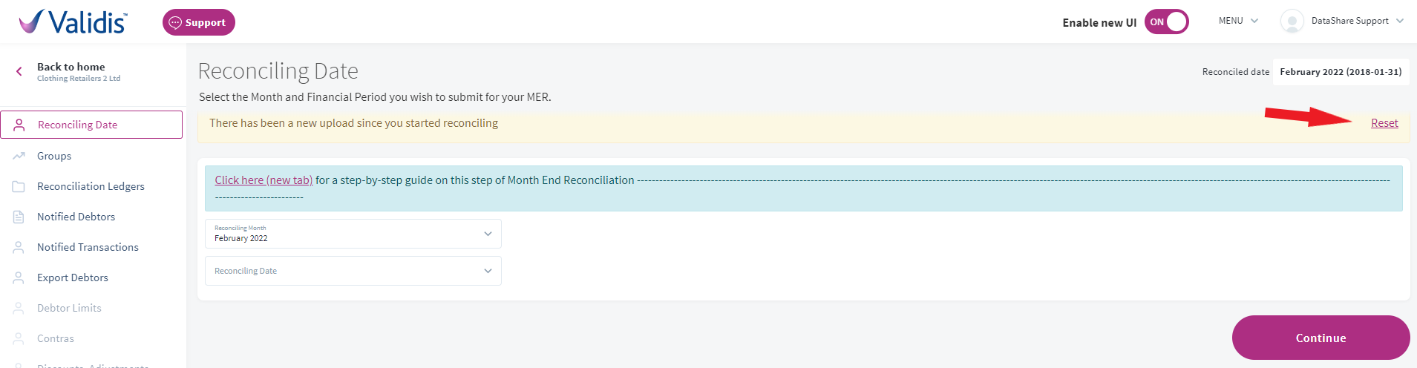Open the Reconciling Month dropdown
Screen dimensions: 1417x368
pos(353,234)
